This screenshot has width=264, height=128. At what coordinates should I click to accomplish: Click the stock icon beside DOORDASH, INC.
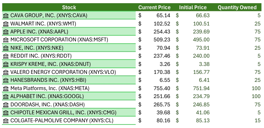[x=6, y=104]
